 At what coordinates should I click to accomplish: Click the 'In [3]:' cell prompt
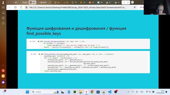33,41
